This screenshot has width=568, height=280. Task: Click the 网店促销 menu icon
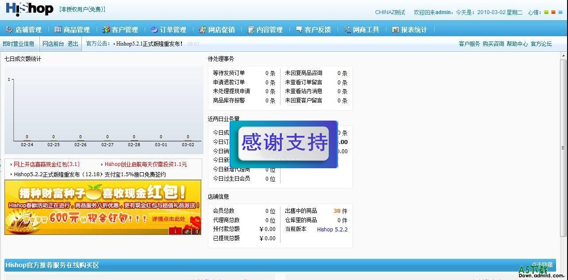tap(203, 30)
